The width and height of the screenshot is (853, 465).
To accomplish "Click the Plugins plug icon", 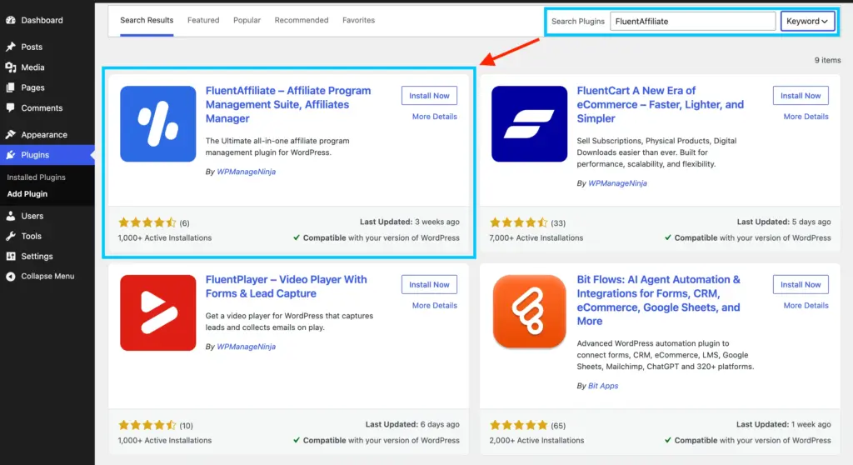I will (x=10, y=155).
